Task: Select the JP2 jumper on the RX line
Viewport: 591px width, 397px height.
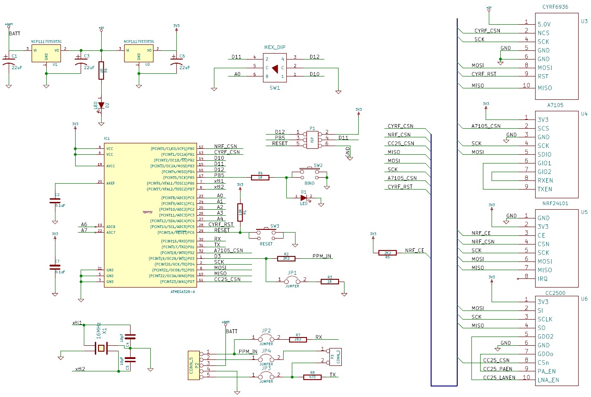Action: pos(266,338)
